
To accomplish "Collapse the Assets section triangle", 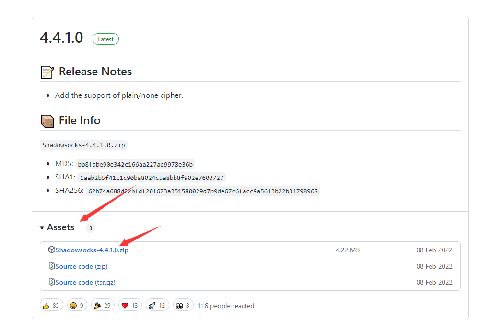I will coord(42,227).
